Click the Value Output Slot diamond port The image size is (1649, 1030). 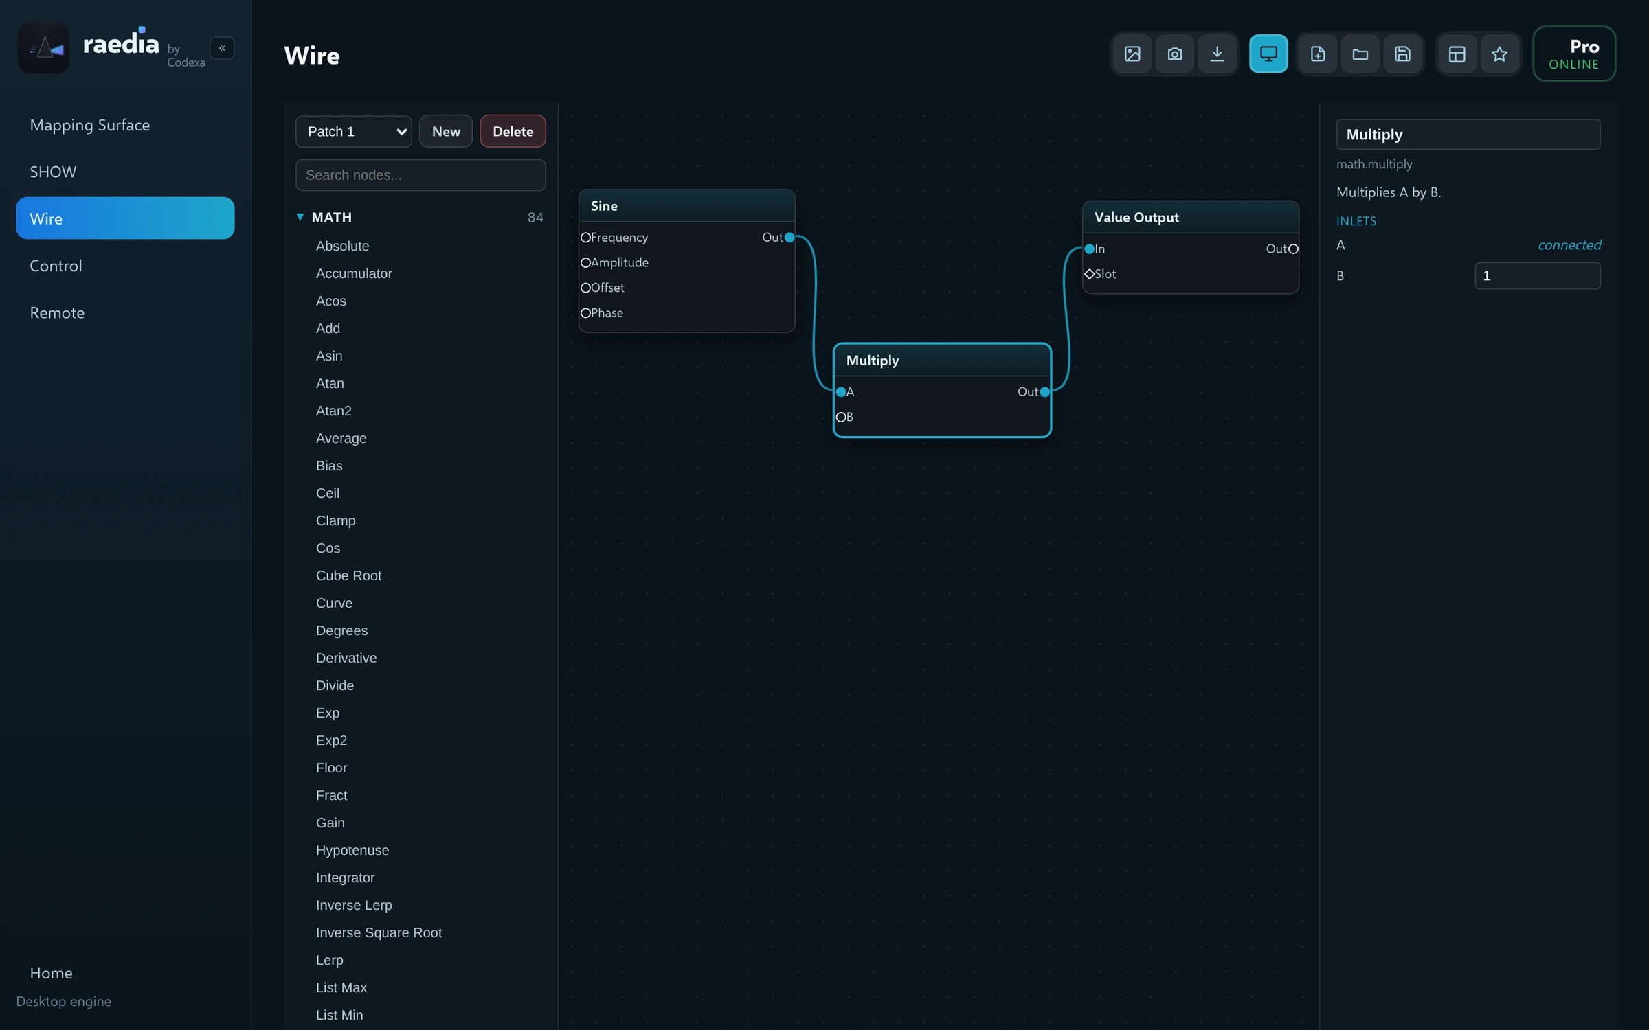(1089, 274)
